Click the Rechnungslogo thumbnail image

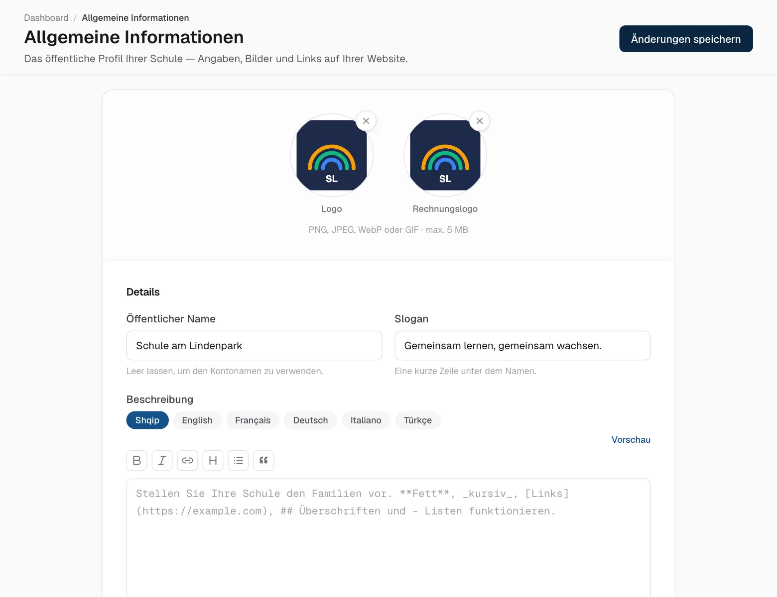click(x=445, y=155)
